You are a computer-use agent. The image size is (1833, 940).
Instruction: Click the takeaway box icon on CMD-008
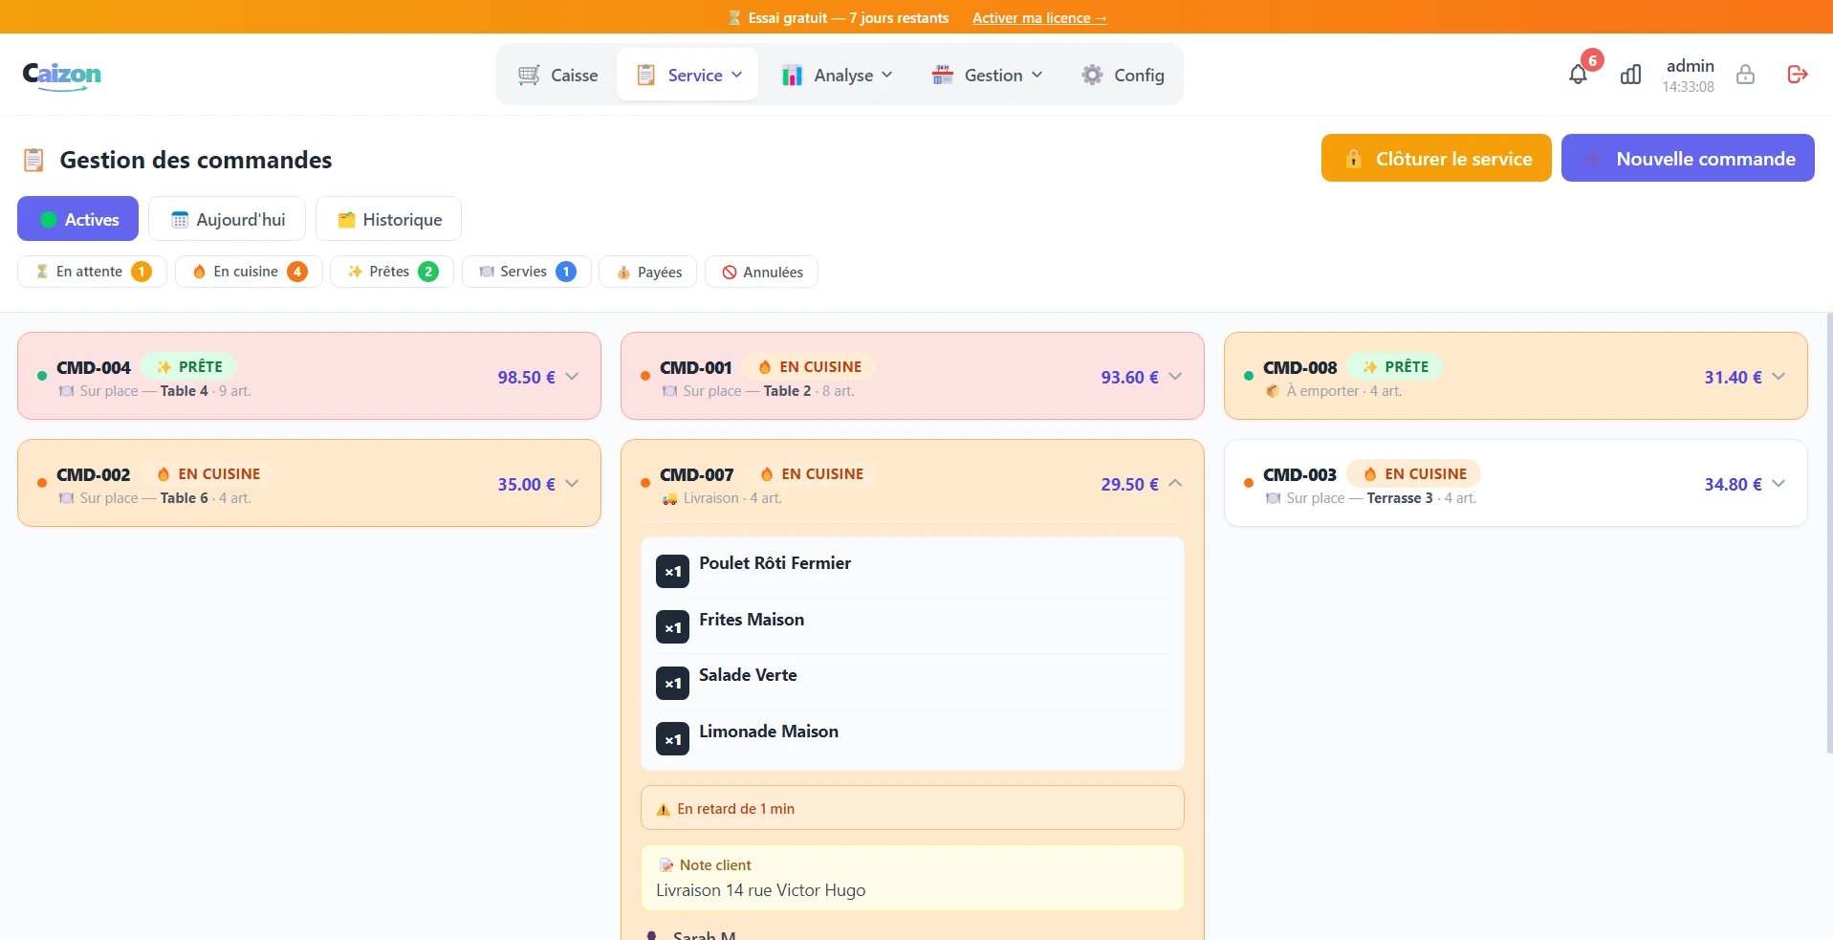(x=1273, y=391)
